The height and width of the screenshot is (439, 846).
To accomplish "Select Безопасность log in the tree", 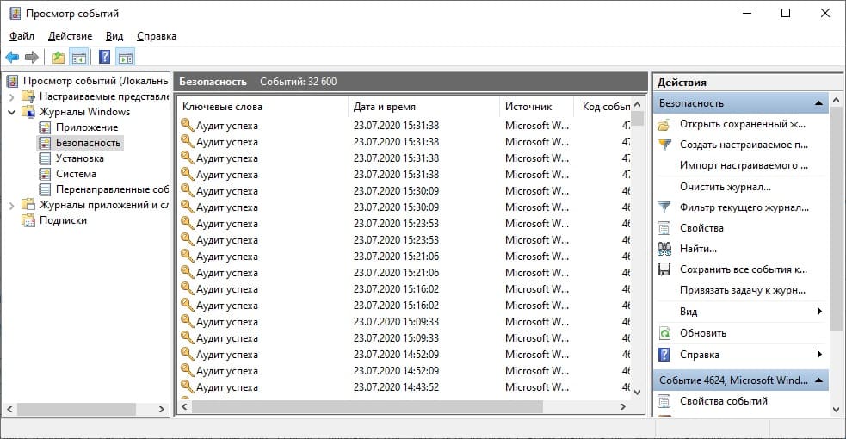I will (x=88, y=143).
